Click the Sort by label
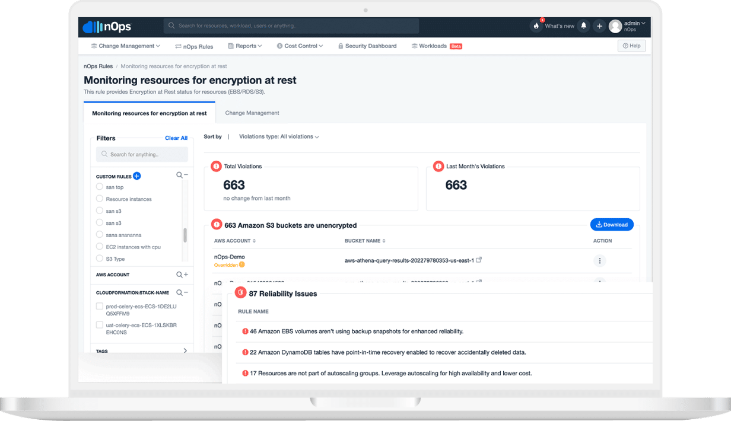 212,136
